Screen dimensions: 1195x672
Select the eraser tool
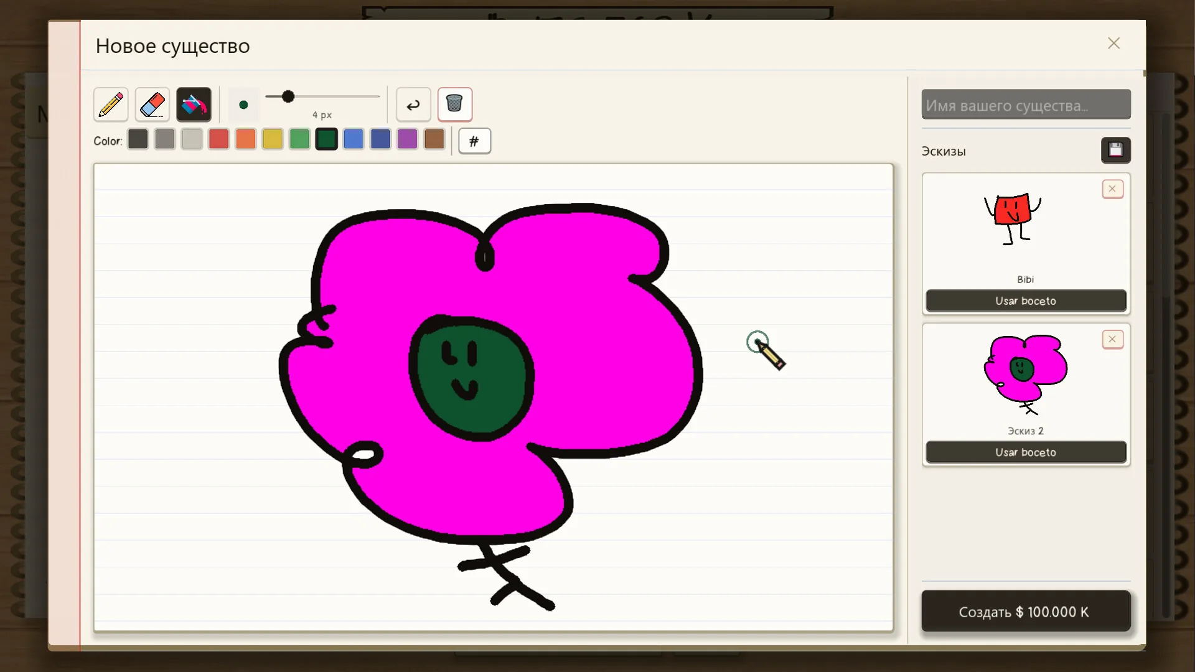point(152,104)
